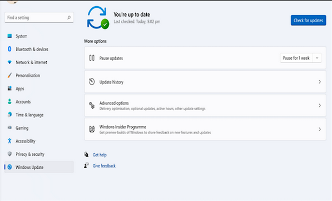This screenshot has height=201, width=332.
Task: Open the Get help link
Action: (100, 155)
